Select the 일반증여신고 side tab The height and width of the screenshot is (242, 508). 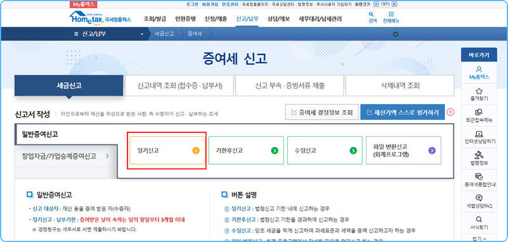(x=65, y=134)
